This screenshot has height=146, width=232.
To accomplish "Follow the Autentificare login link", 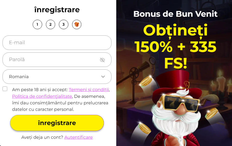I will [78, 137].
